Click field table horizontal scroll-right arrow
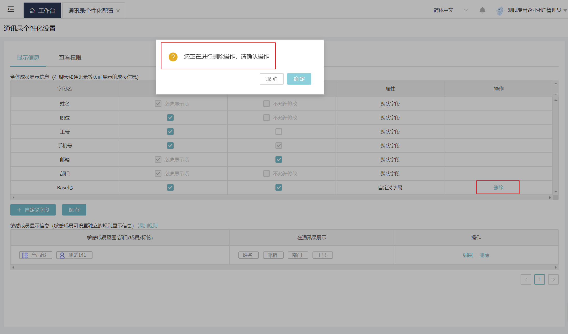The image size is (568, 334). point(550,197)
